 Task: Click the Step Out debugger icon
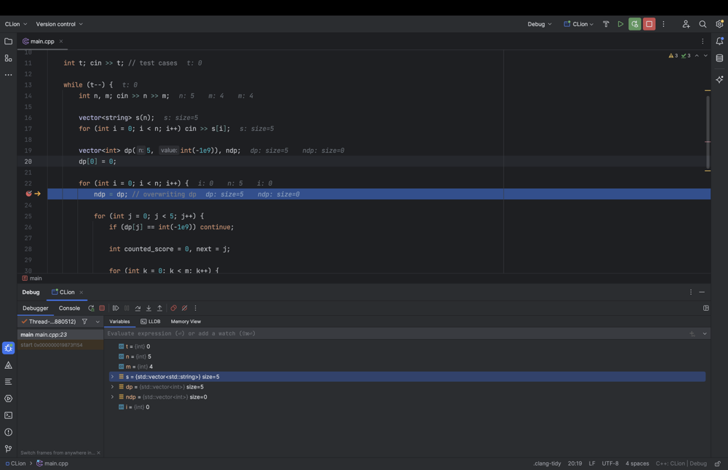(x=159, y=308)
